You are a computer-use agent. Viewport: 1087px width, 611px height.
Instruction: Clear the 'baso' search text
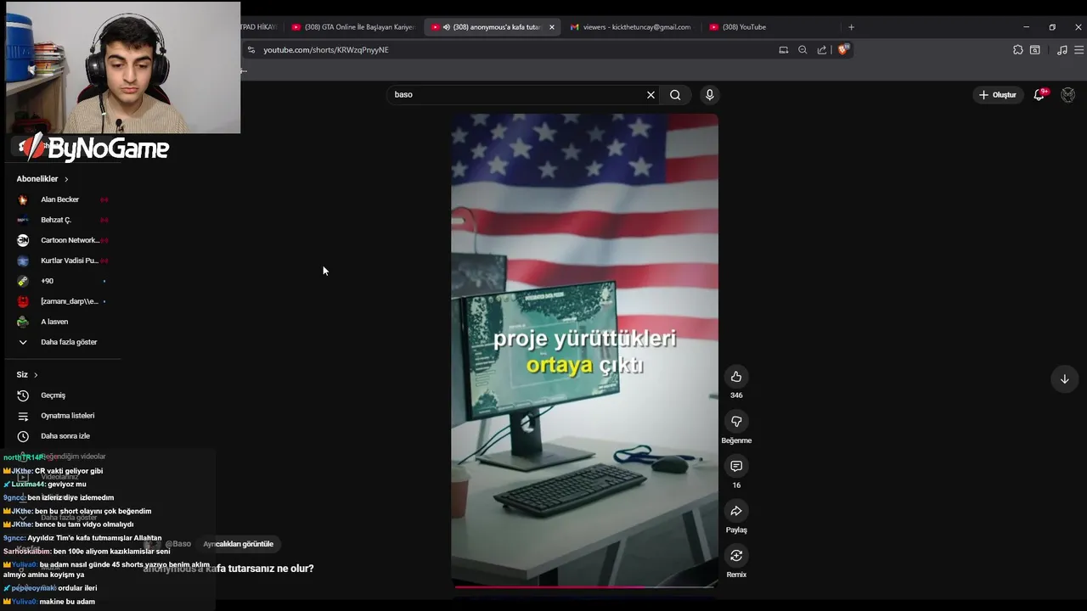pyautogui.click(x=651, y=95)
